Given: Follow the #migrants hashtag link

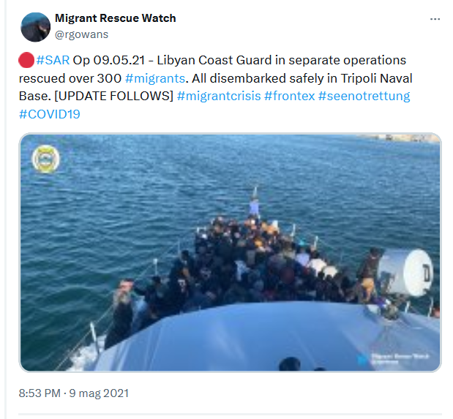Looking at the screenshot, I should click(155, 78).
